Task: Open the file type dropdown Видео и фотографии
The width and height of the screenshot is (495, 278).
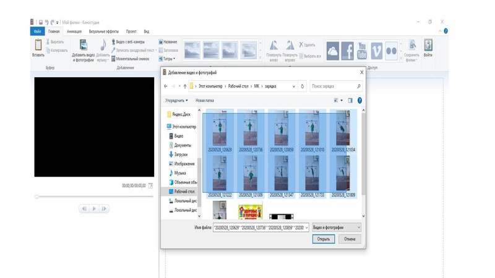Action: coord(337,227)
